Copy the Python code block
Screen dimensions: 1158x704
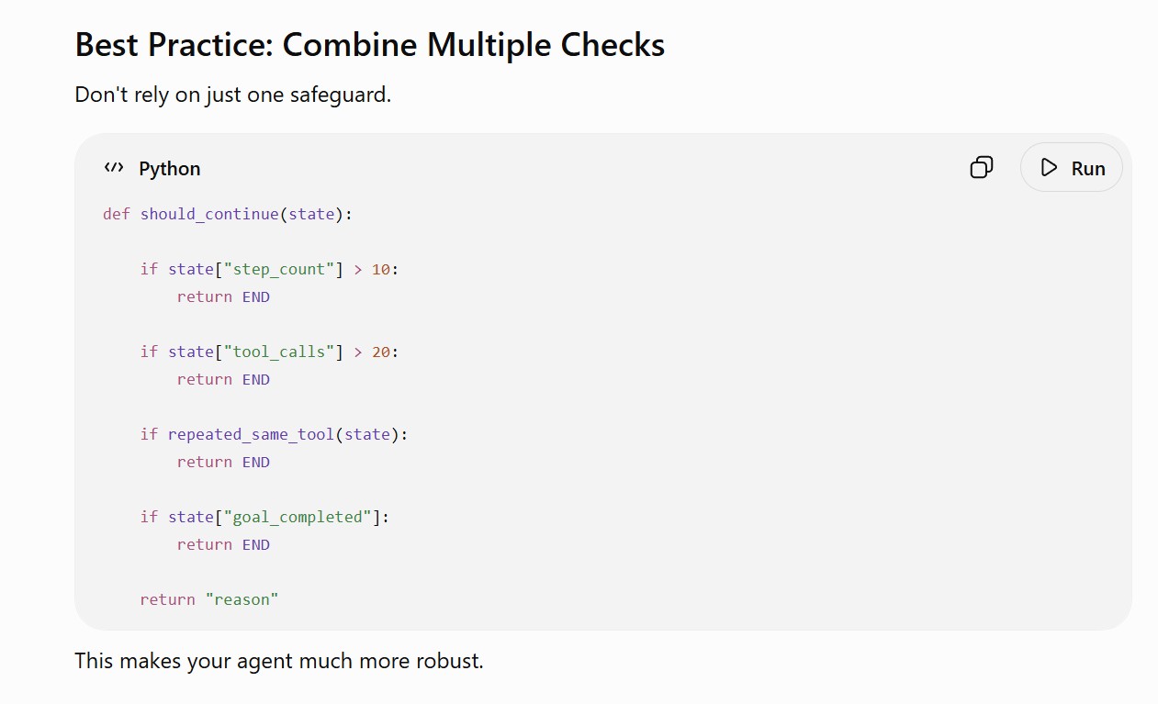(x=982, y=168)
